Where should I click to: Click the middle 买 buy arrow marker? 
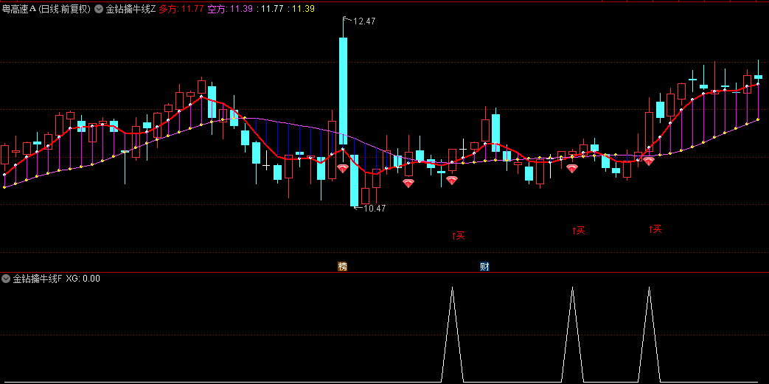point(579,231)
